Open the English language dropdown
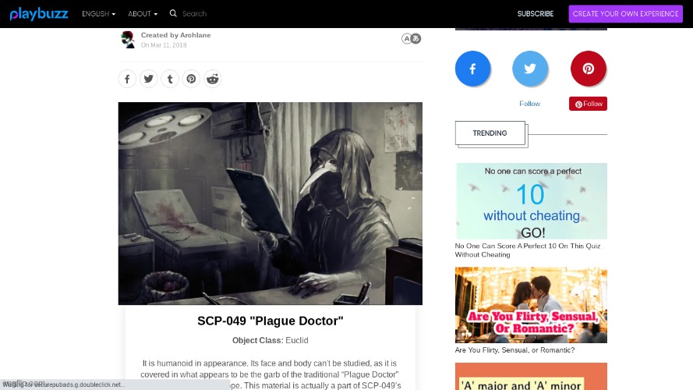This screenshot has height=390, width=693. click(98, 14)
